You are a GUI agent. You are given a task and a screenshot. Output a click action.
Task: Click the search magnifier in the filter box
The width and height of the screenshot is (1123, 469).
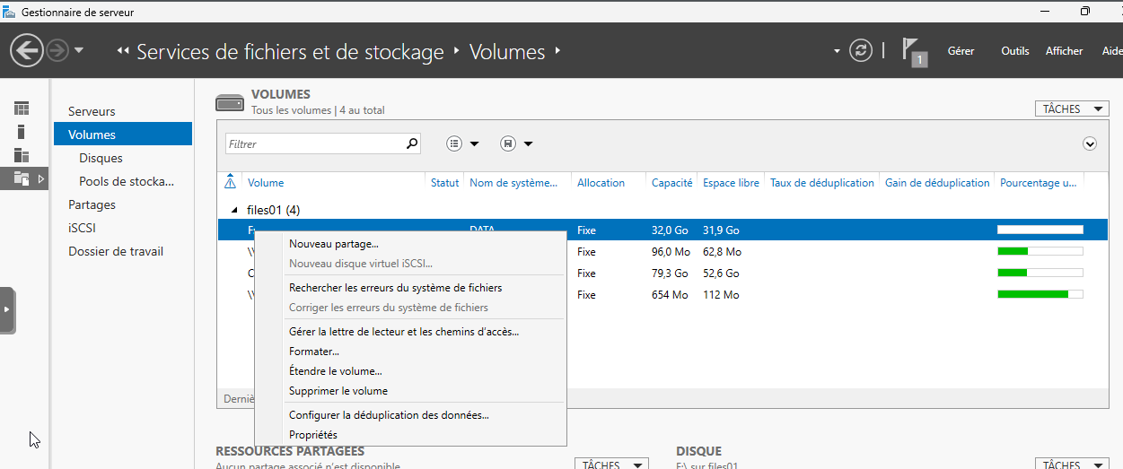coord(412,143)
